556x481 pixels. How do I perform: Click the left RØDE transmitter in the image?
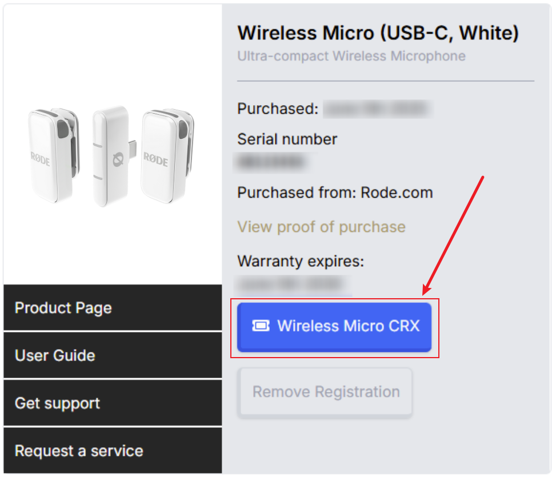54,155
